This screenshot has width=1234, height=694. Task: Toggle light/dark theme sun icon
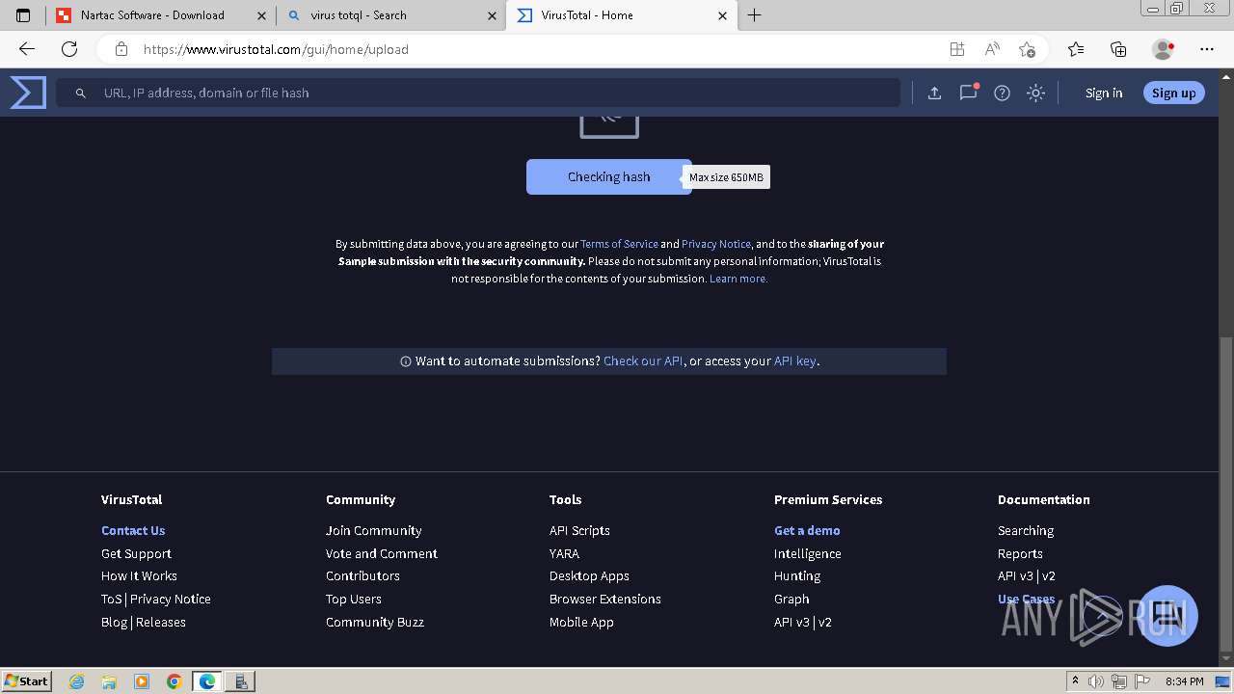click(x=1036, y=93)
